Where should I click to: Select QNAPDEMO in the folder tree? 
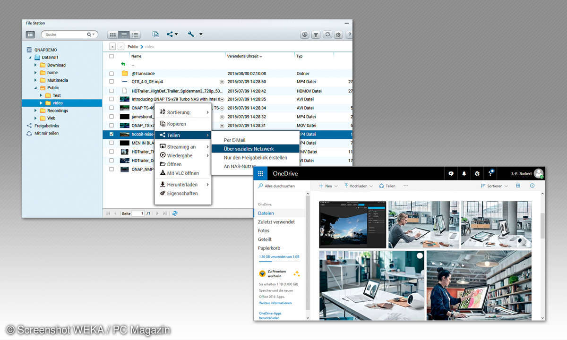(45, 50)
